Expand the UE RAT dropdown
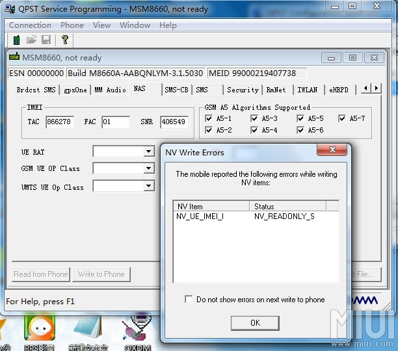The height and width of the screenshot is (351, 398). tap(149, 151)
